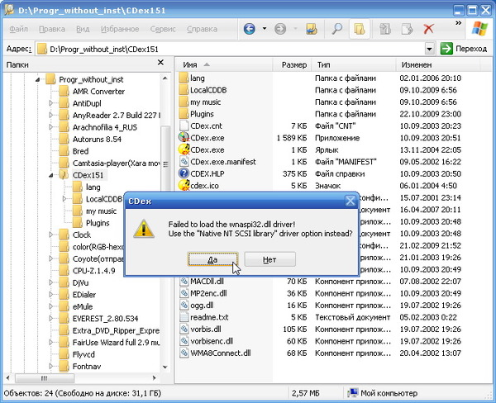
Task: Click the Move To folder icon
Action: (385, 29)
